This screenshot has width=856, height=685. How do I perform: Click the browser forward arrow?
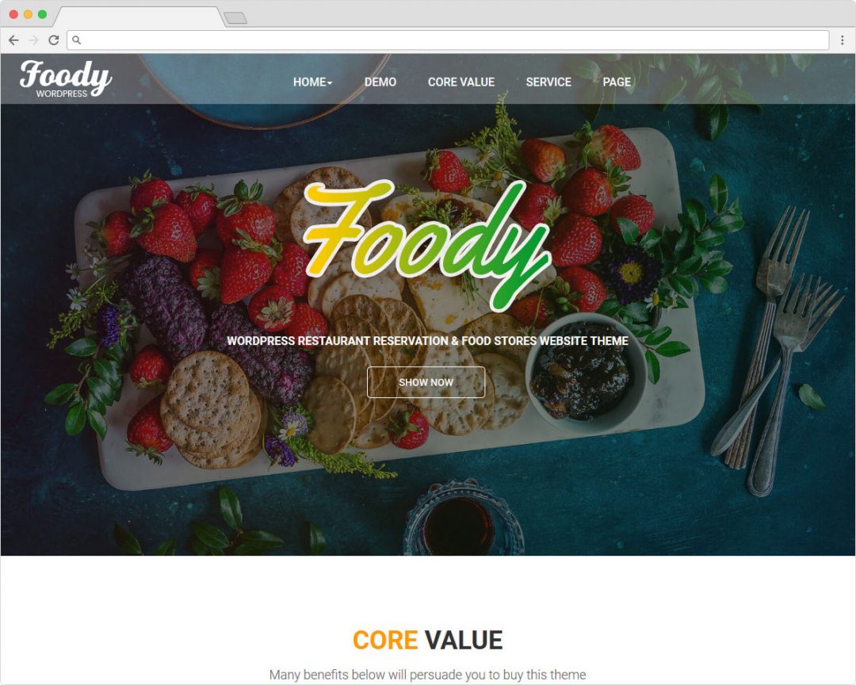pos(34,40)
